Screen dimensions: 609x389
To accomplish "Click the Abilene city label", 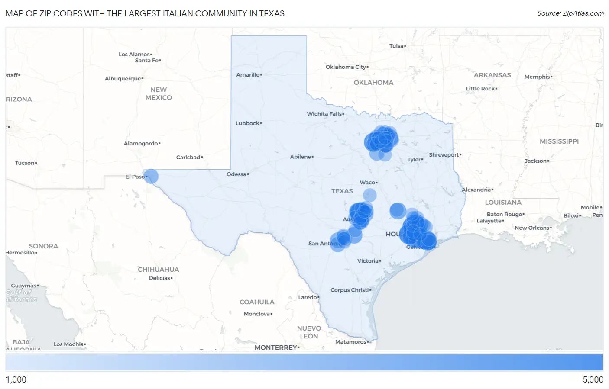I will (x=301, y=157).
